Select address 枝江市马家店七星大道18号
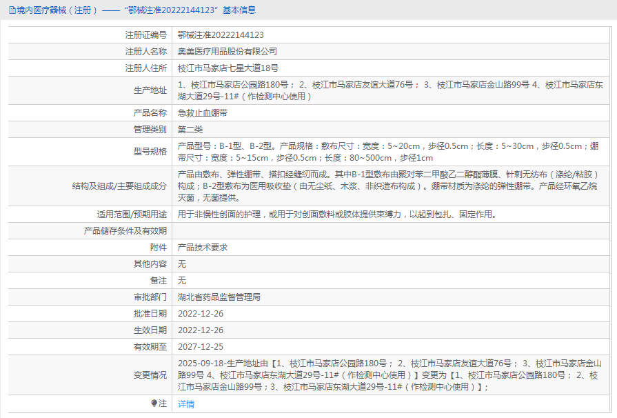 228,68
